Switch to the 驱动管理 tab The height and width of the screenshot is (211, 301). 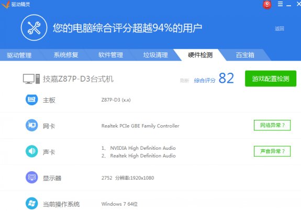click(19, 55)
